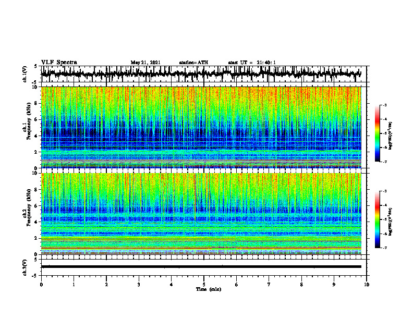Click the ch.1 spectrogram color scale bar
413x319 pixels.
(x=377, y=133)
